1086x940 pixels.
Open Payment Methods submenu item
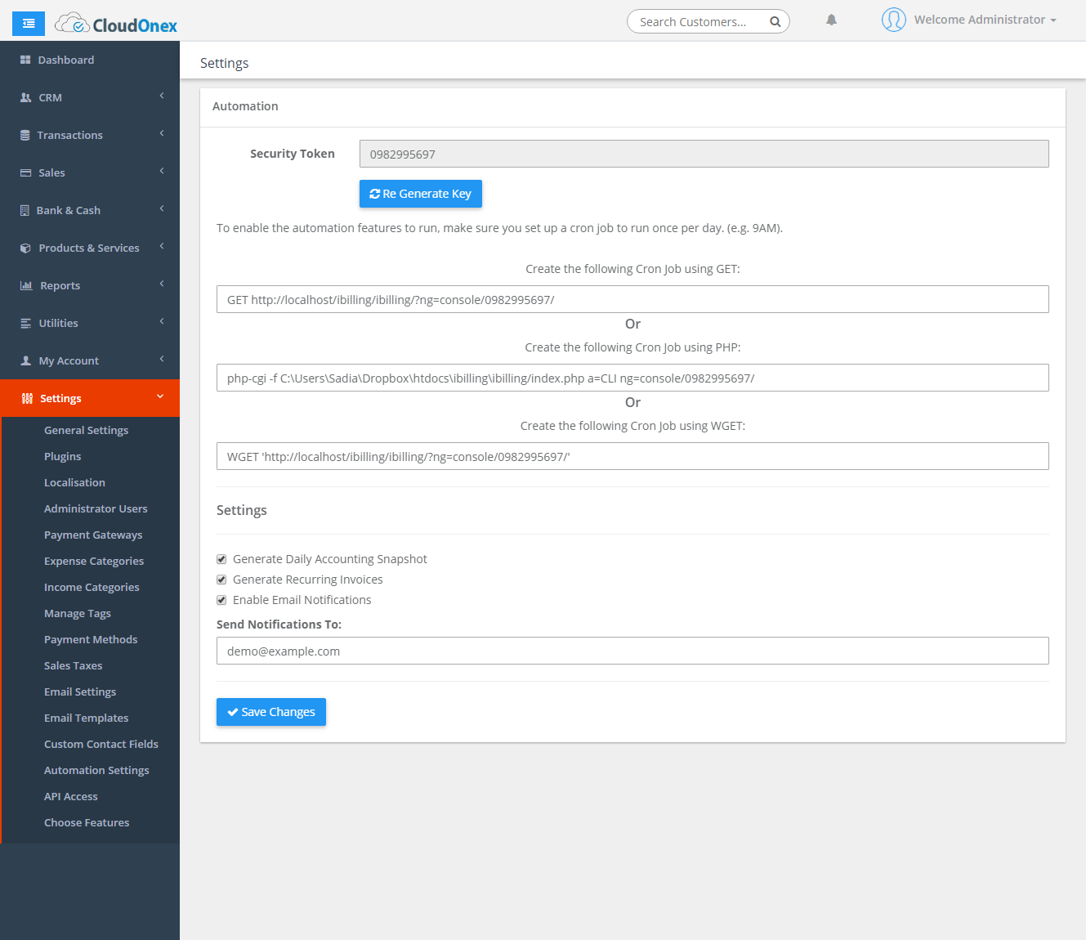pos(91,639)
